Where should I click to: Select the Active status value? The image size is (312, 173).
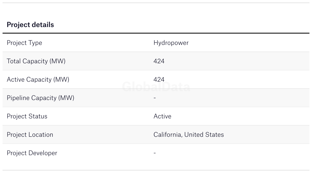coord(162,116)
